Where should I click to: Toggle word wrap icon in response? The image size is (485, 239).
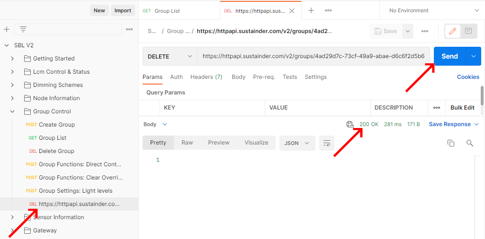[326, 143]
